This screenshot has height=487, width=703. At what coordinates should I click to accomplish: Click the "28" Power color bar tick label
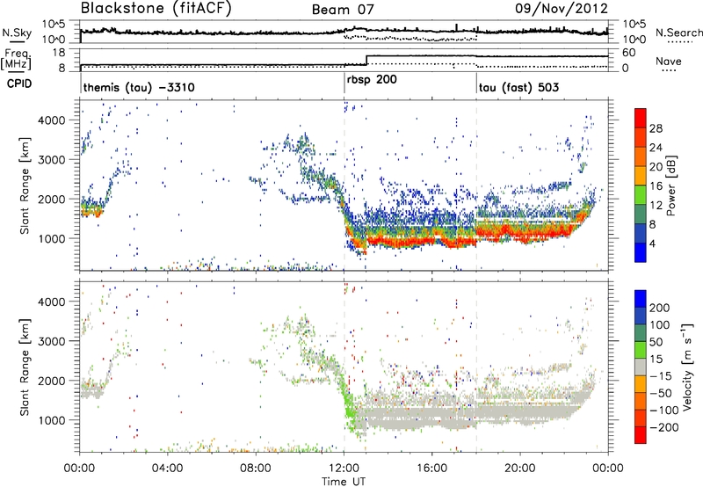coord(656,128)
